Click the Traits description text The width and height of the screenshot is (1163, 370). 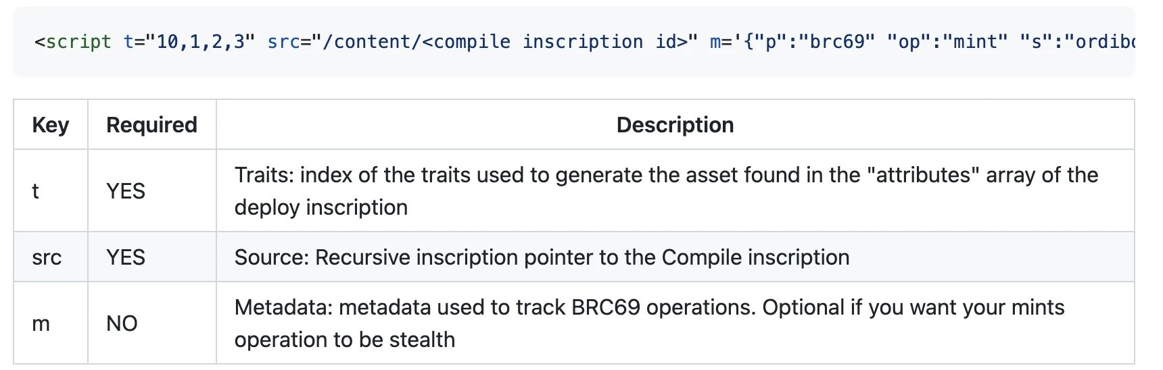coord(666,175)
